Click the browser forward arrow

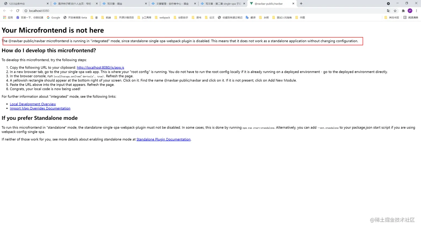point(11,11)
